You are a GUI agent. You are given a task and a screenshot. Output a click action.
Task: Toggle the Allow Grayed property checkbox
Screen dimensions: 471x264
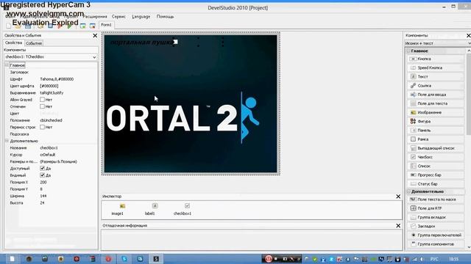[43, 100]
